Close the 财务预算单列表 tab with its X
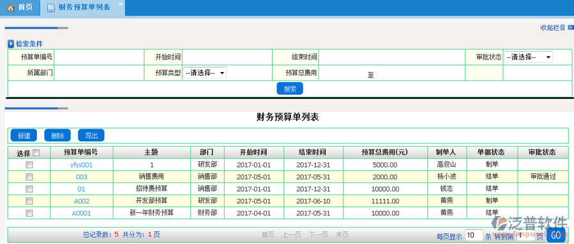 pyautogui.click(x=121, y=4)
